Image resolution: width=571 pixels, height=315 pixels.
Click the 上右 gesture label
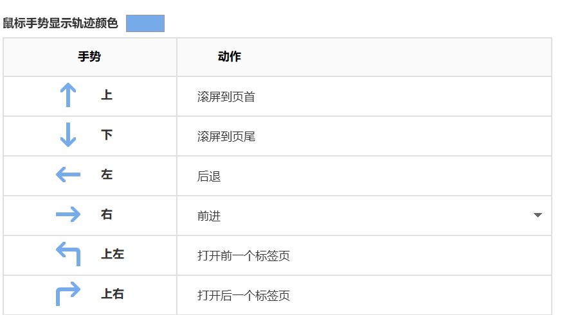pyautogui.click(x=113, y=294)
